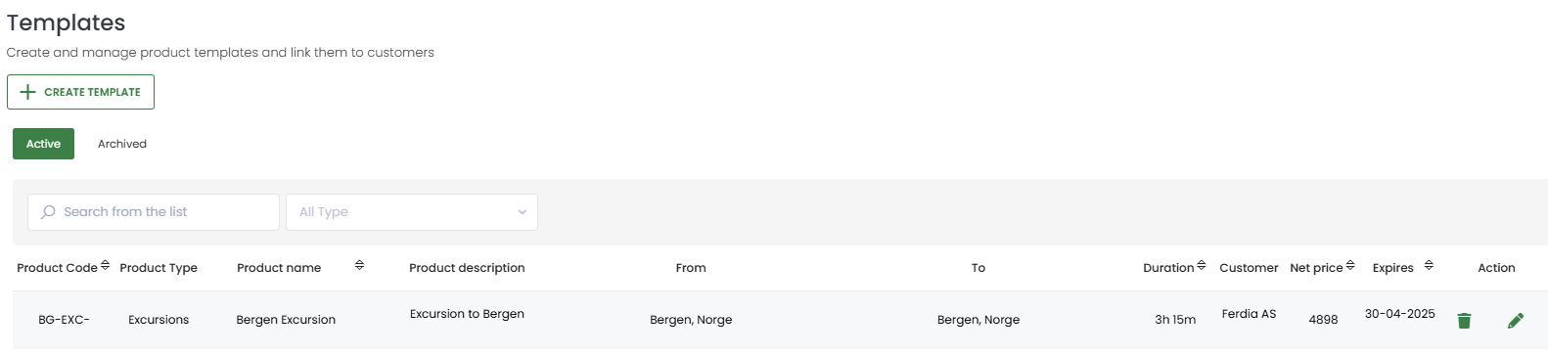Edit Bergen Excursion with the pencil icon

click(1516, 320)
